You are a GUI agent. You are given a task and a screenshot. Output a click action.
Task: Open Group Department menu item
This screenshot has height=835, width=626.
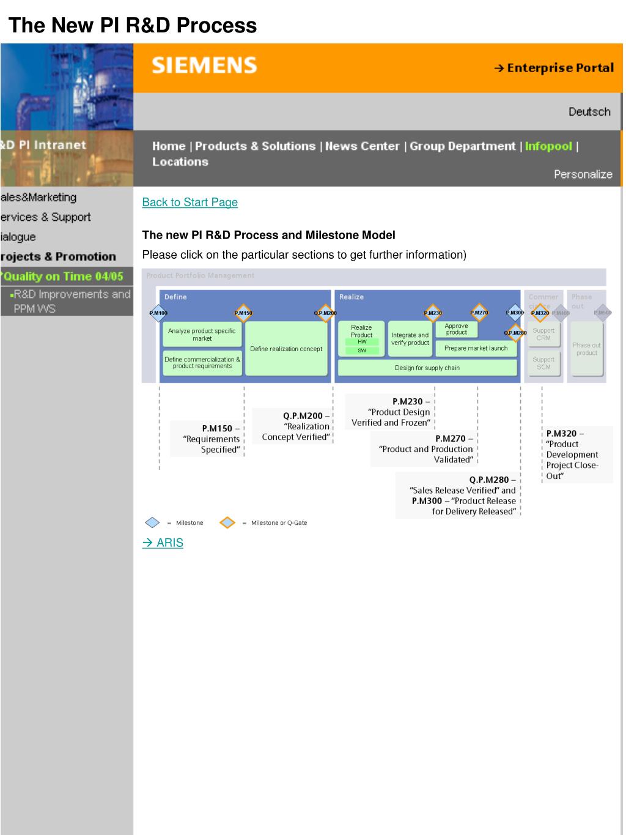(x=463, y=146)
